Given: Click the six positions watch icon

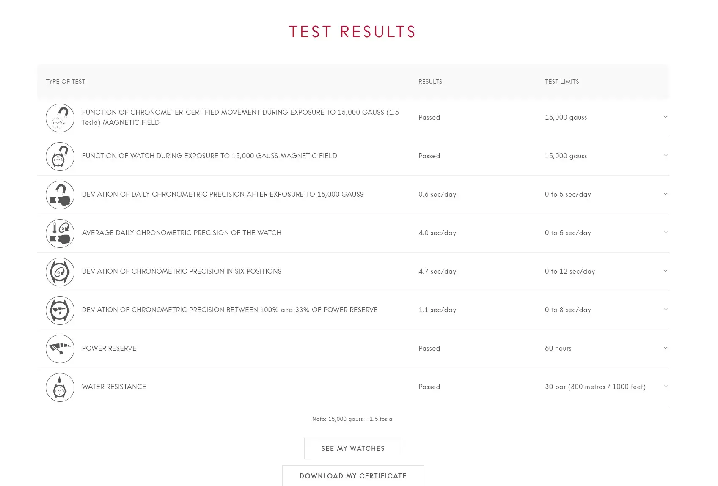Looking at the screenshot, I should pyautogui.click(x=60, y=272).
